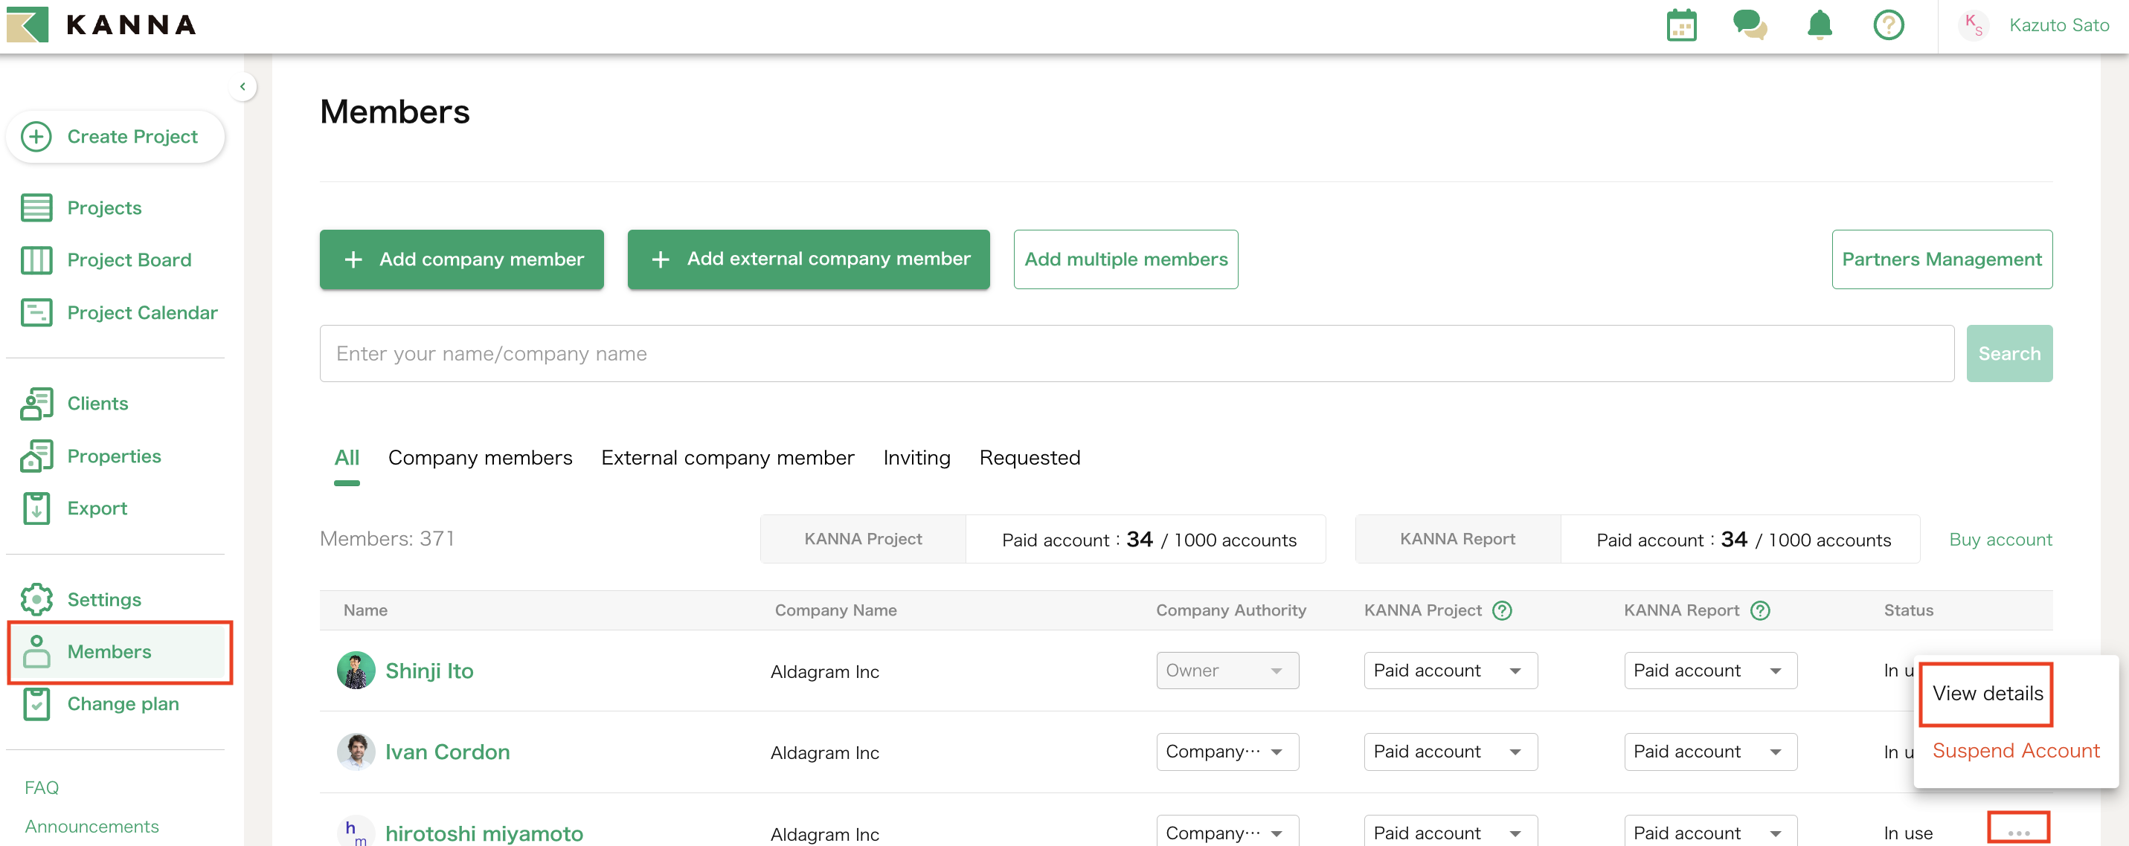Click the notifications bell icon
Viewport: 2129px width, 846px height.
tap(1819, 25)
